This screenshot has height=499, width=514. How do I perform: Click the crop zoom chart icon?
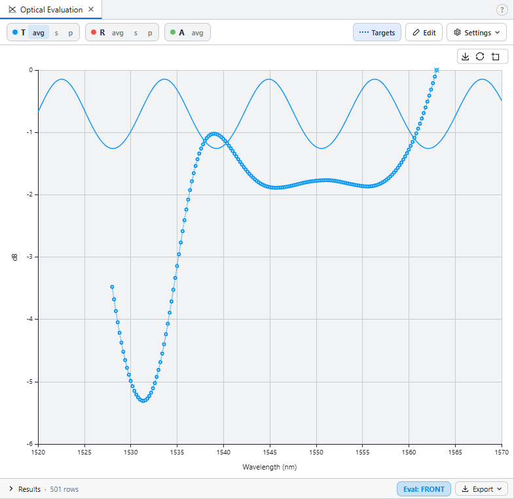[x=495, y=56]
